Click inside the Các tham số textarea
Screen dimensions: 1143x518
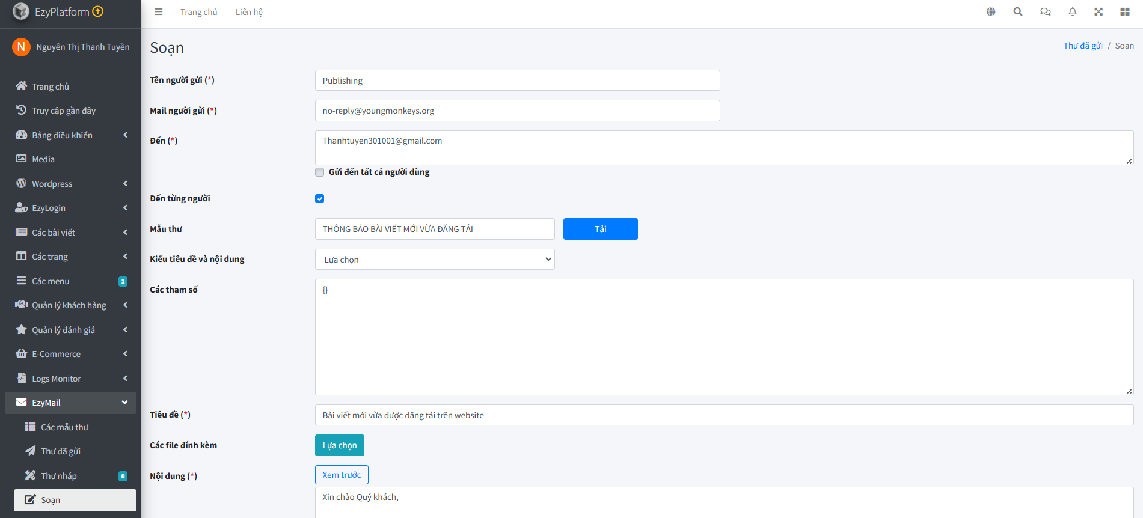[x=725, y=337]
